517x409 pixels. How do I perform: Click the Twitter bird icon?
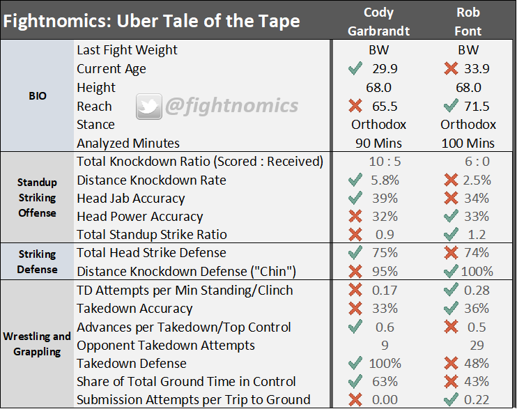coord(148,106)
